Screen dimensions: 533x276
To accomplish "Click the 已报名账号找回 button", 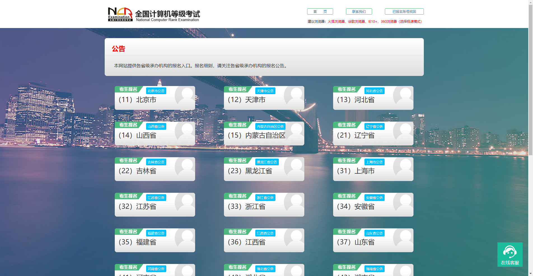I will point(404,11).
